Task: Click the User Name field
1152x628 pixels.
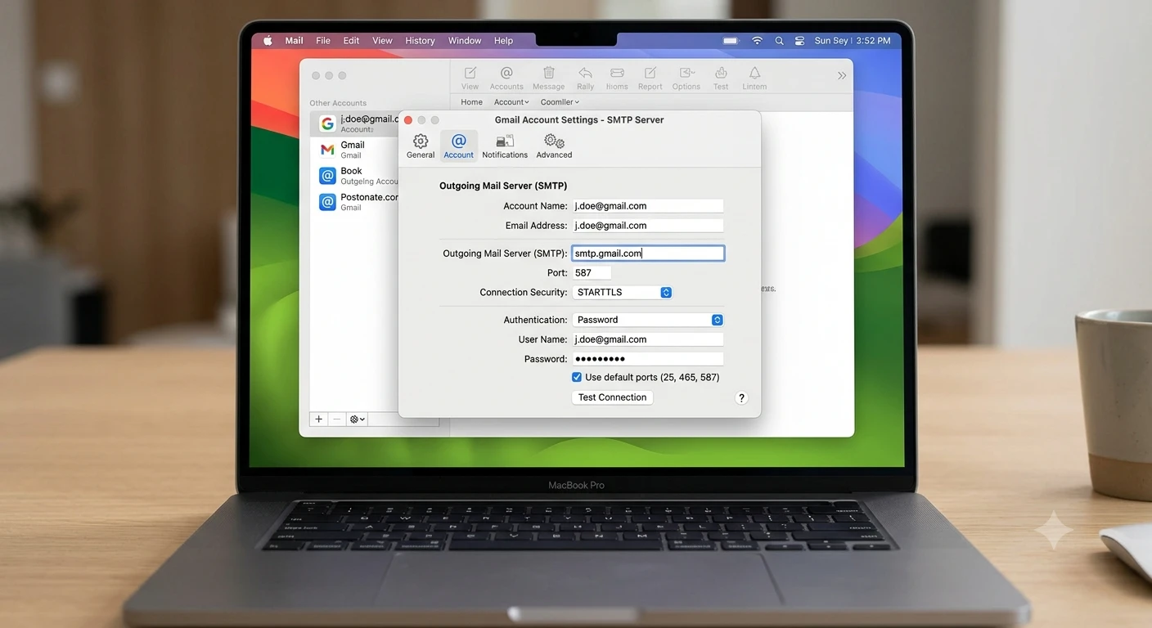Action: [x=647, y=339]
